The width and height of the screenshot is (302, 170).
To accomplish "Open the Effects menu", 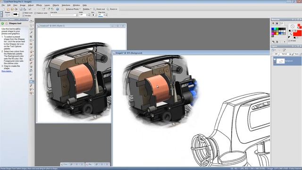I will tap(39, 5).
